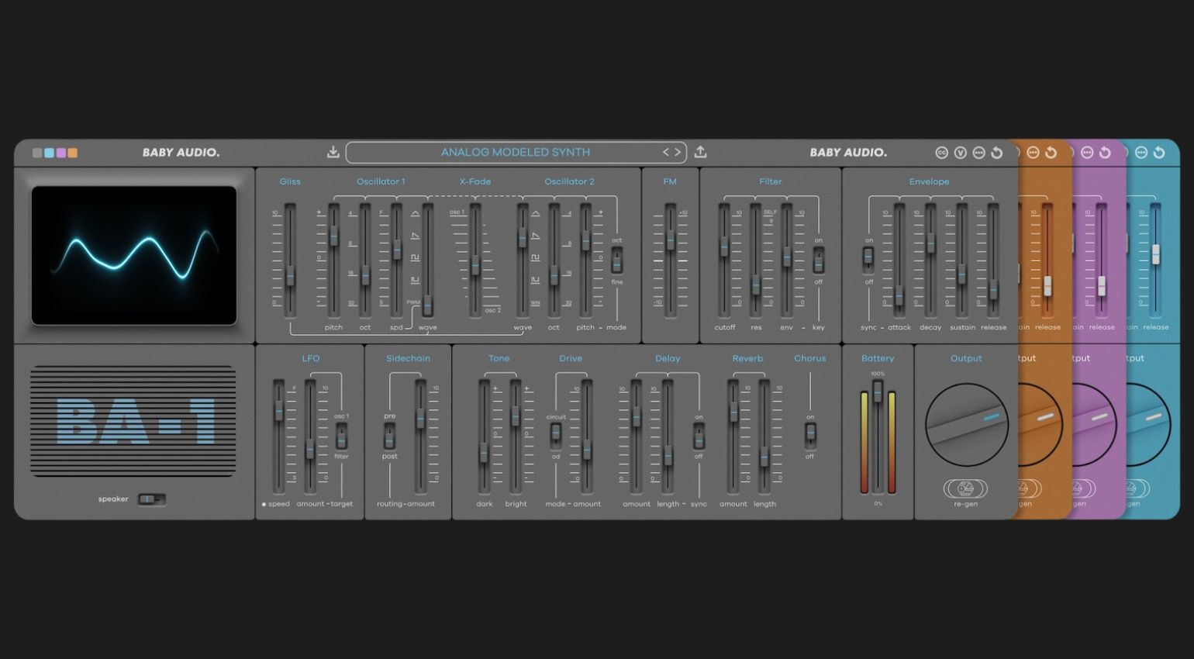1194x659 pixels.
Task: Click the re-gen dice button
Action: pos(965,488)
